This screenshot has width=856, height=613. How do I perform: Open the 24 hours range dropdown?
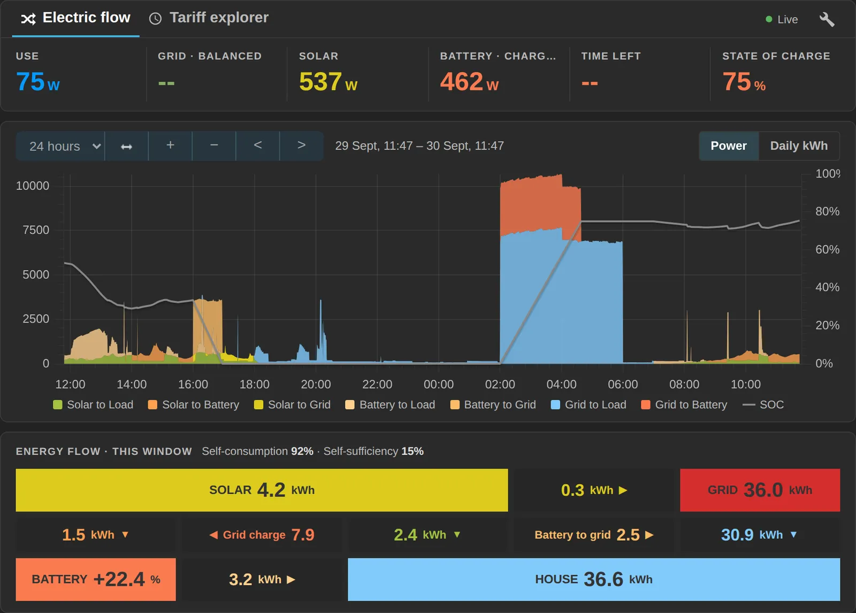point(60,146)
